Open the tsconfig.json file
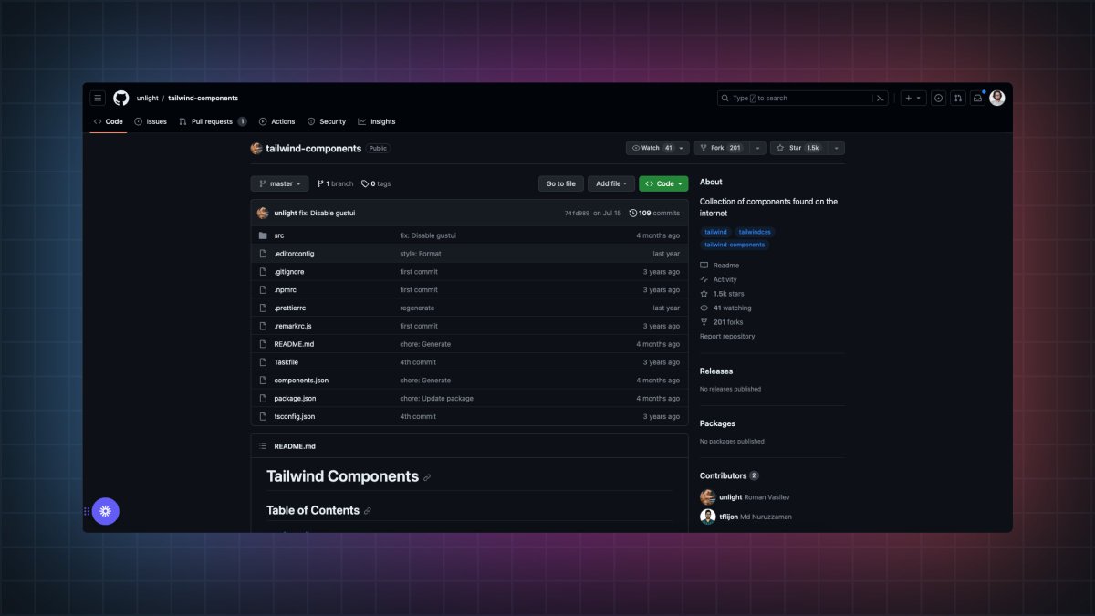The width and height of the screenshot is (1095, 616). point(295,417)
